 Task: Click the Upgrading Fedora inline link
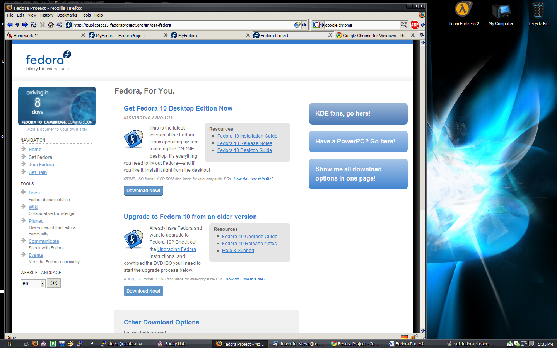177,249
